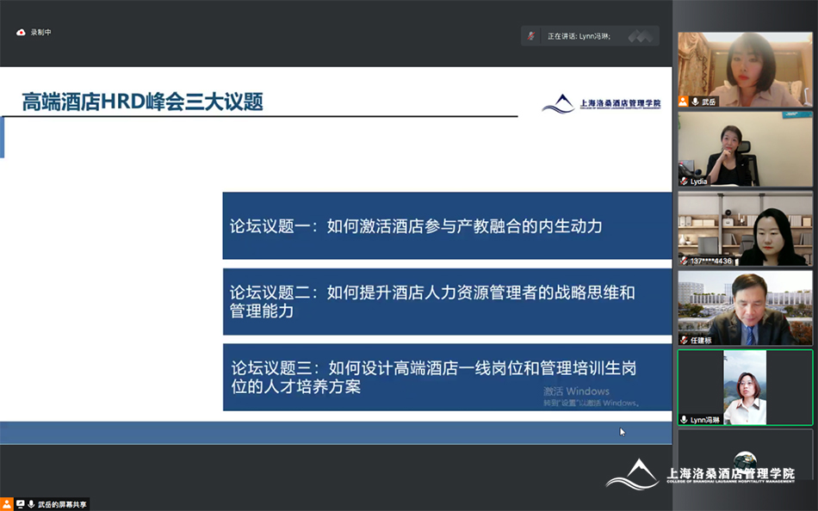Click the 论坛议题三 topic box on the slide

447,378
